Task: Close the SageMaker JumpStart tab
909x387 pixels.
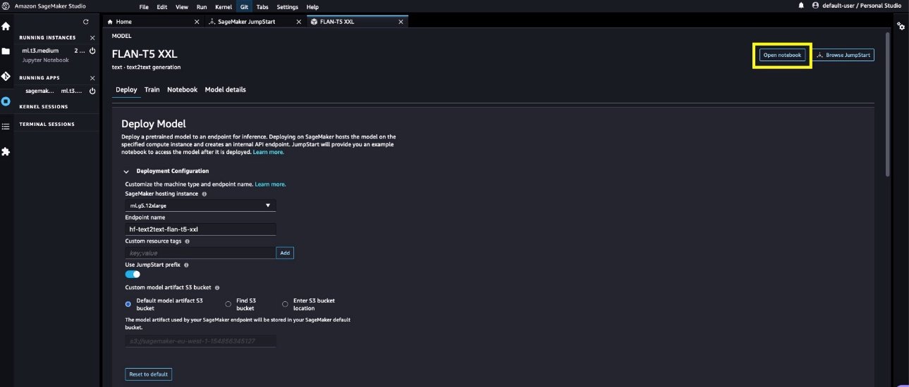Action: (x=298, y=22)
